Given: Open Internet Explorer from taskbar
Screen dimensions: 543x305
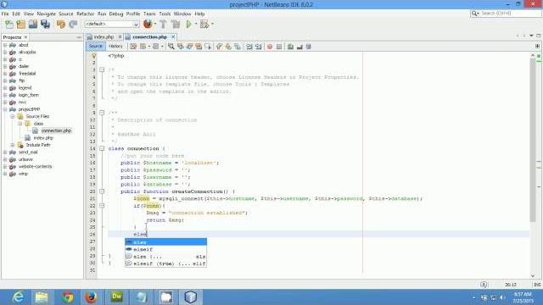Looking at the screenshot, I should [18, 297].
